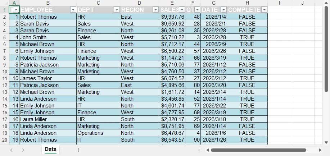Click the horizontal scroll left arrow
The height and width of the screenshot is (156, 330).
click(x=207, y=150)
